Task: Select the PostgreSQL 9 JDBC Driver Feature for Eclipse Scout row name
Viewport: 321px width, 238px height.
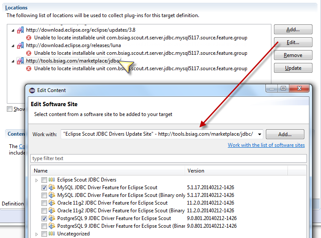Action: (114, 218)
